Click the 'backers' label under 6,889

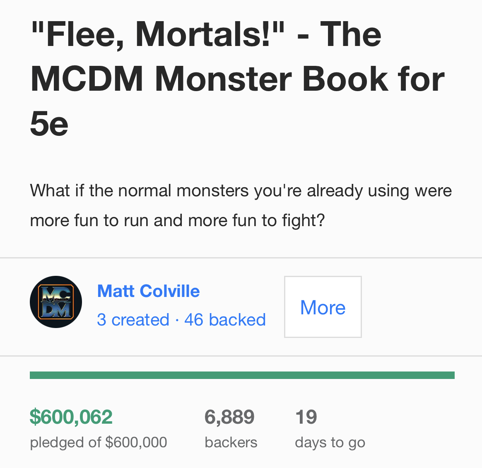tap(231, 442)
